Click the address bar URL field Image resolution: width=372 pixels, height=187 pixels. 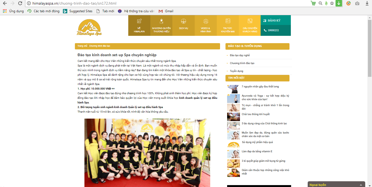163,4
